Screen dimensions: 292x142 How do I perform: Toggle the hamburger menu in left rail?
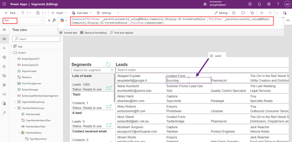[4, 30]
